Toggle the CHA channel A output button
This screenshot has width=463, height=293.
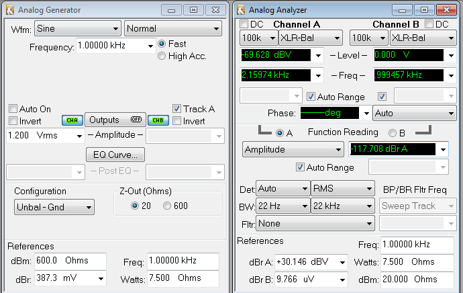tap(72, 120)
